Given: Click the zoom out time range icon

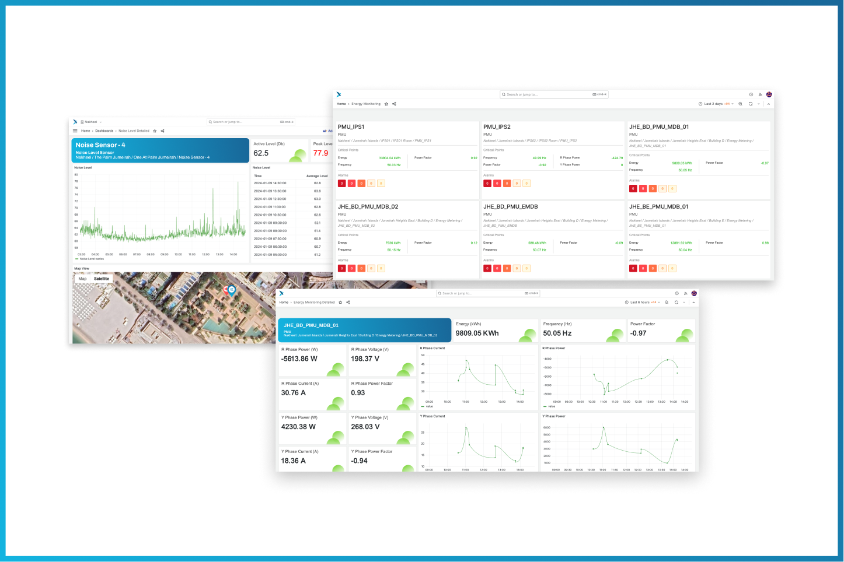Looking at the screenshot, I should pos(740,104).
